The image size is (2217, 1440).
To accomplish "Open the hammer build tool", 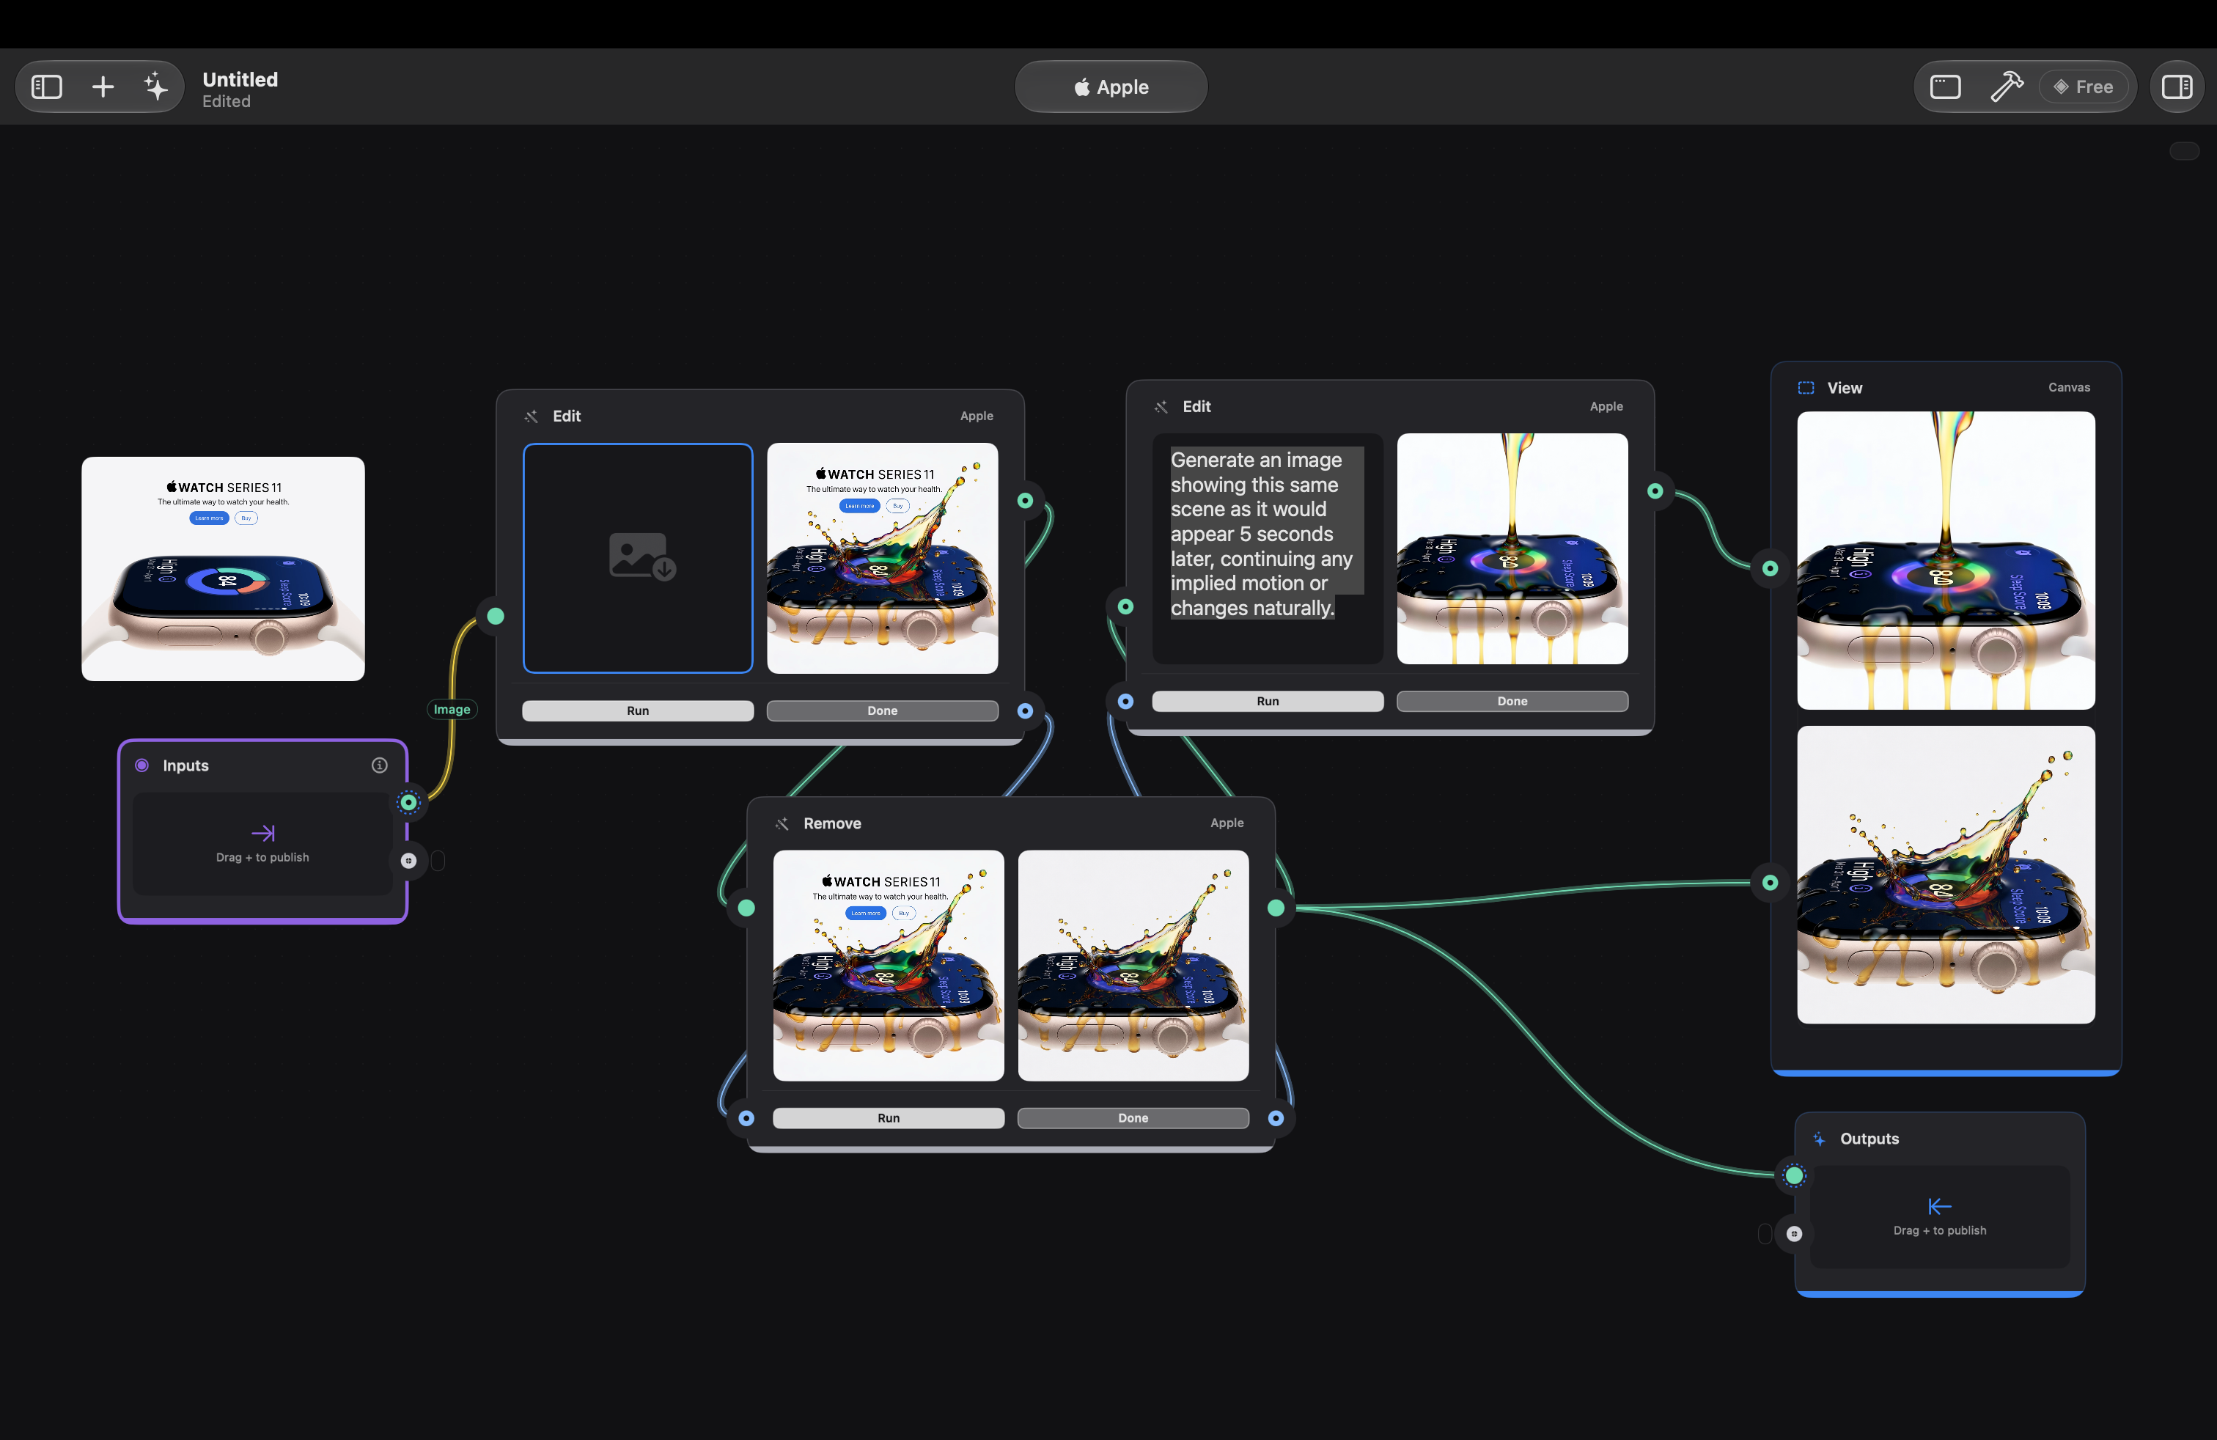I will point(2007,87).
